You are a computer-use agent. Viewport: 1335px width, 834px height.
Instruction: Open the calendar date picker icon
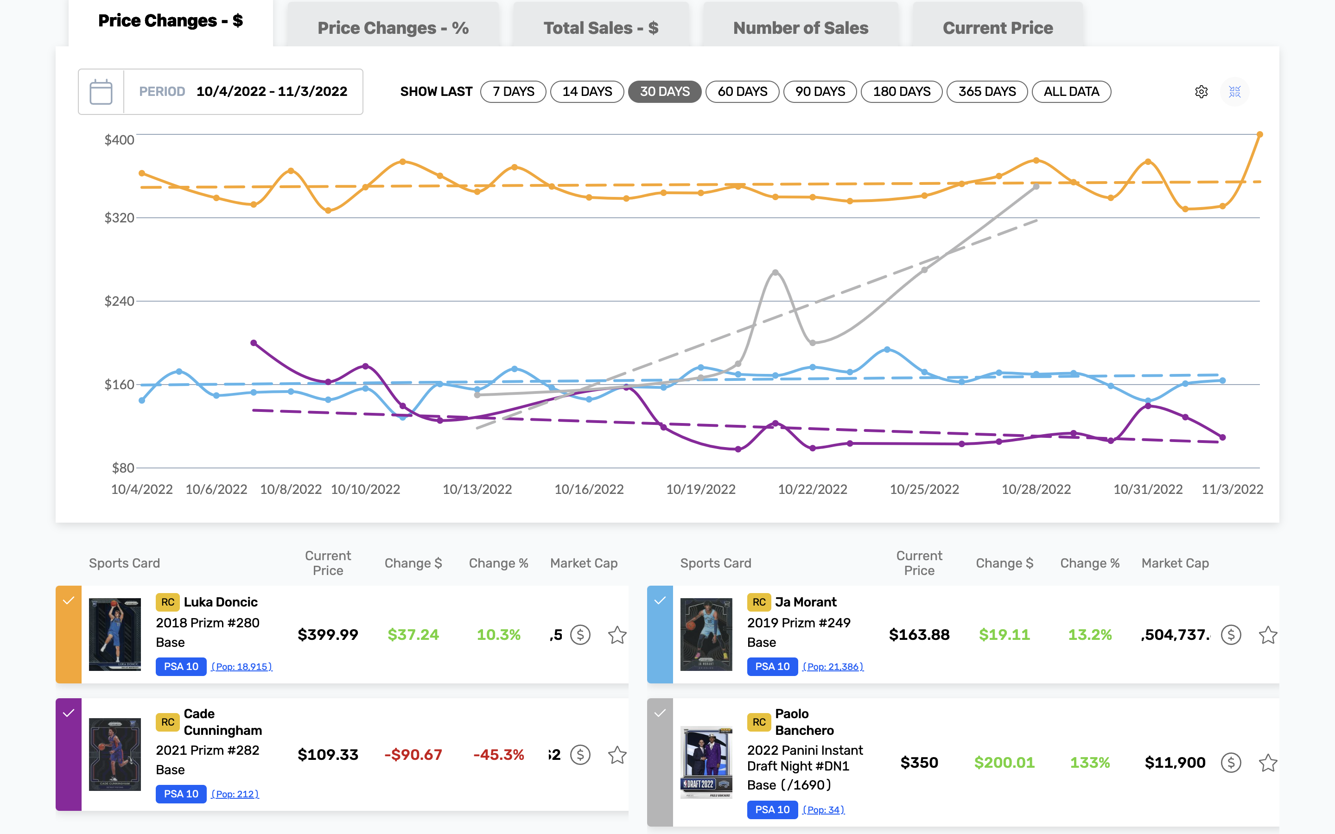pos(101,92)
